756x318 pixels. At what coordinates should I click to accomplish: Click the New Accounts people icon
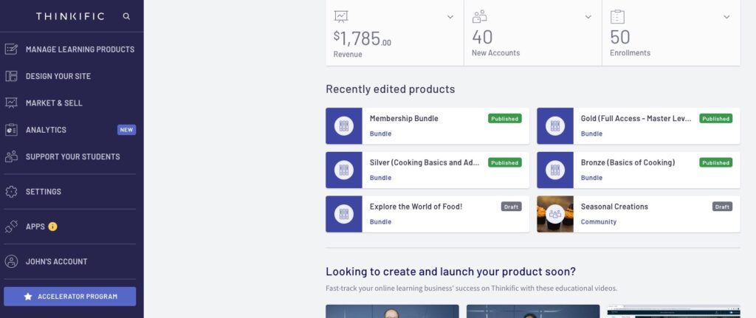(x=479, y=17)
